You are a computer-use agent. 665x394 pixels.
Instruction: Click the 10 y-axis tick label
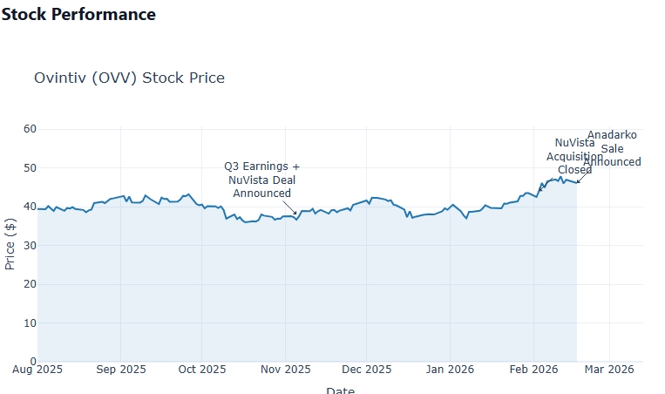pyautogui.click(x=30, y=323)
